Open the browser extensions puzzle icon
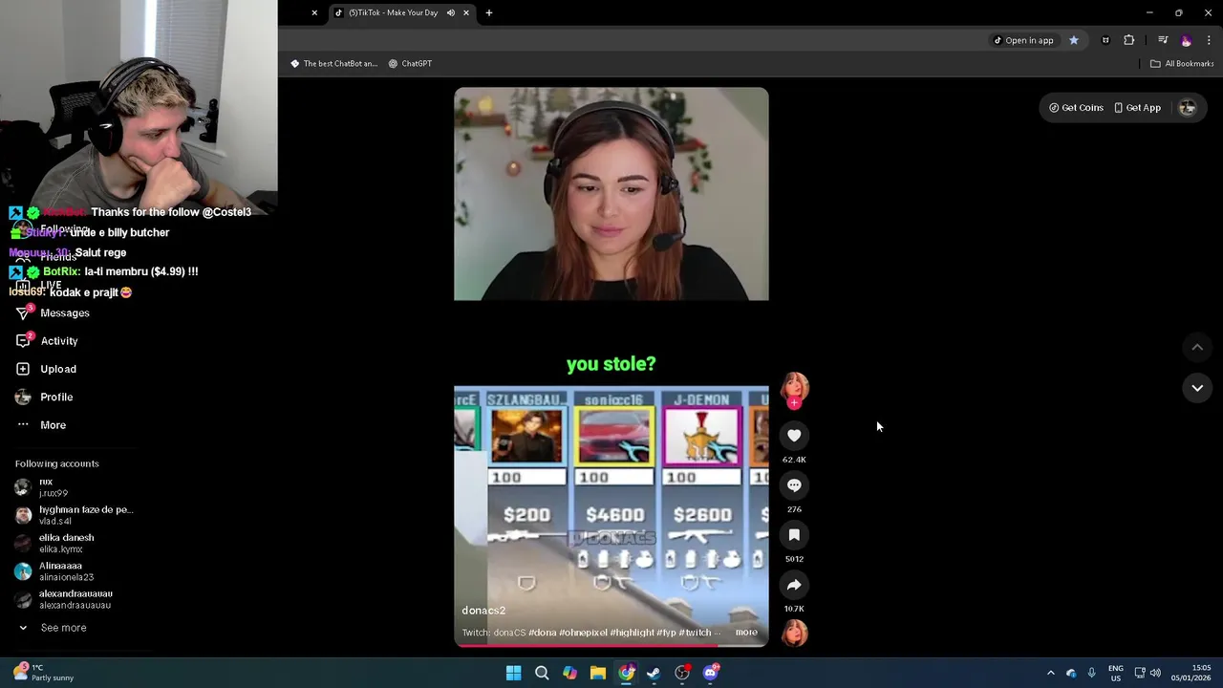The image size is (1223, 688). 1129,40
